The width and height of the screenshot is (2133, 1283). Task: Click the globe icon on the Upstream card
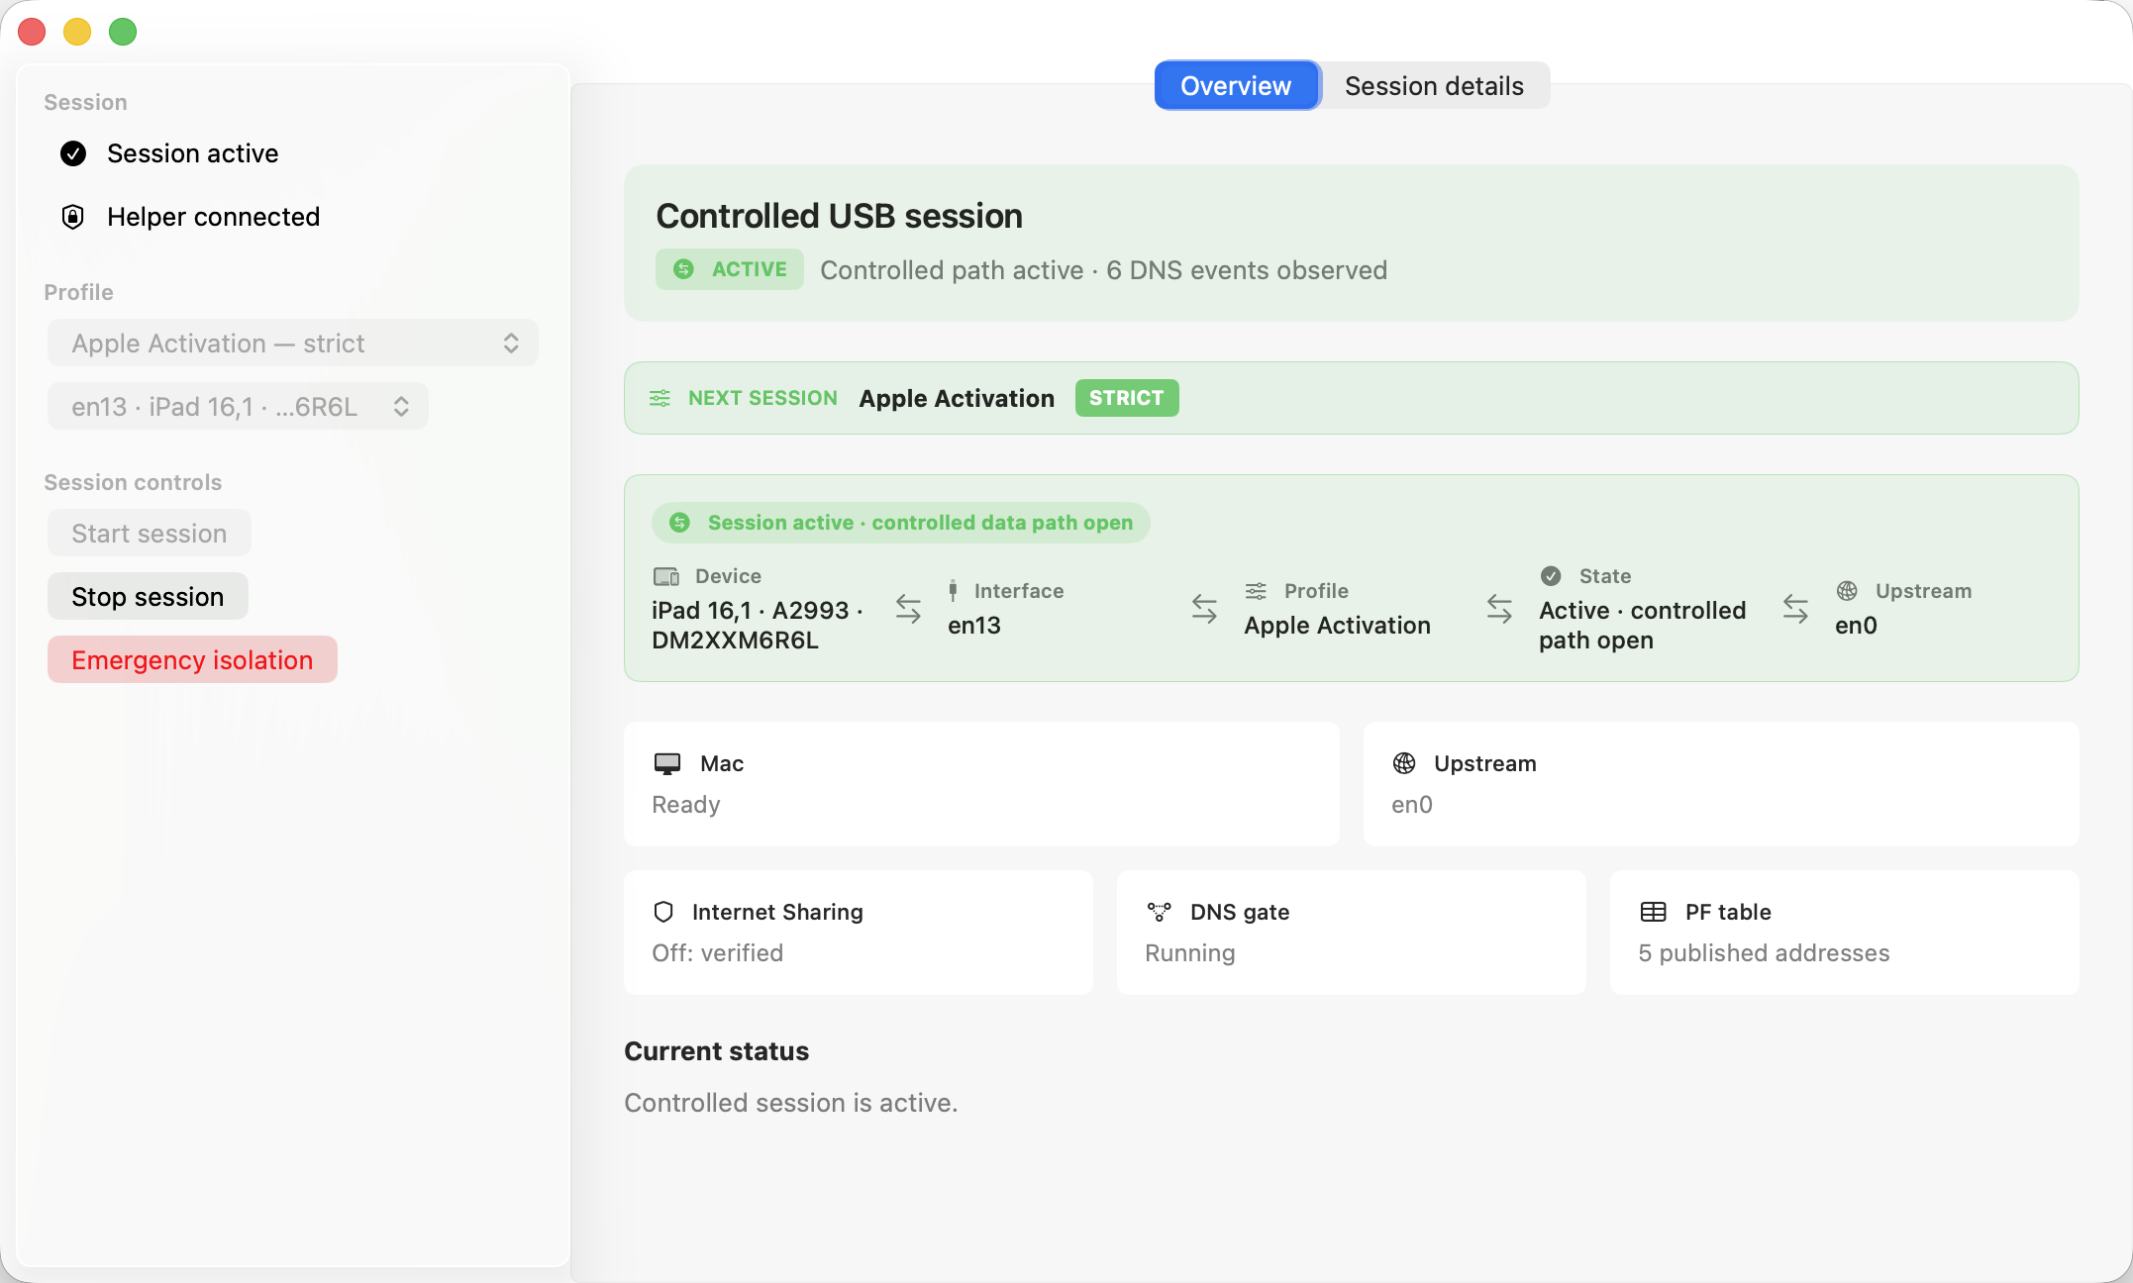pos(1404,763)
